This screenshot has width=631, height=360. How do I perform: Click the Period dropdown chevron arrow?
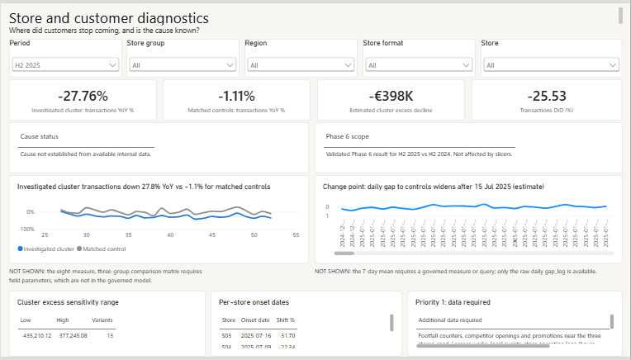[112, 65]
